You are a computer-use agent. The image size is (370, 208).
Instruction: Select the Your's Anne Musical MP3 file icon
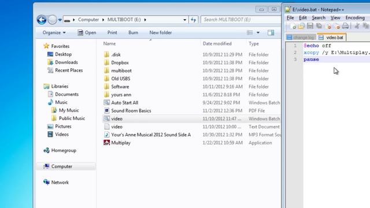pos(106,135)
